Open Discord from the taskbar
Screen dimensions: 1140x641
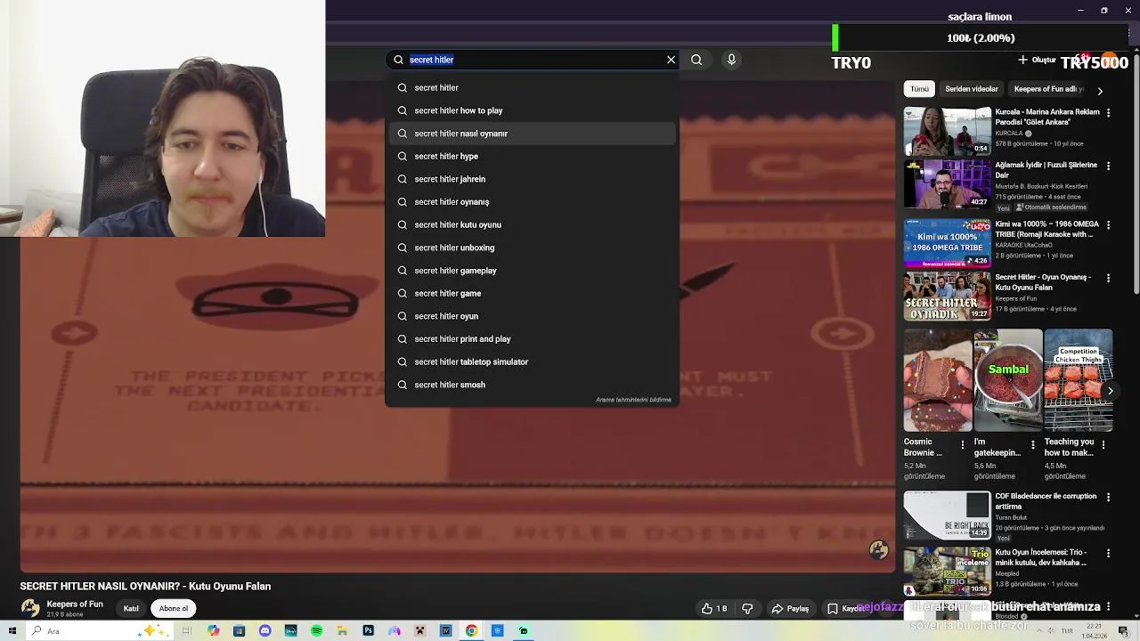265,631
